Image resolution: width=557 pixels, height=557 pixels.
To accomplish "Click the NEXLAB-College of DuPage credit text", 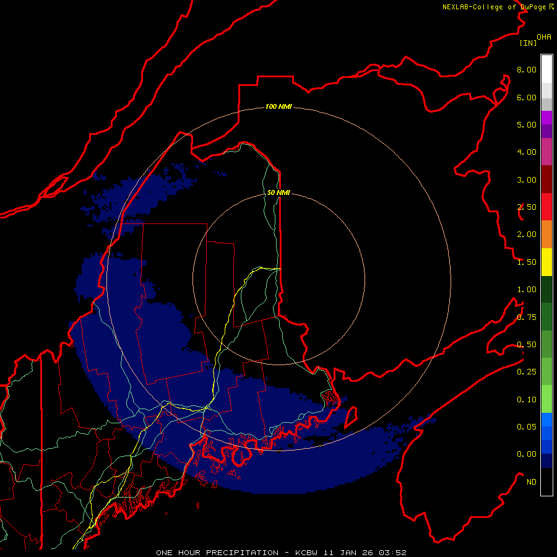I will pyautogui.click(x=494, y=7).
